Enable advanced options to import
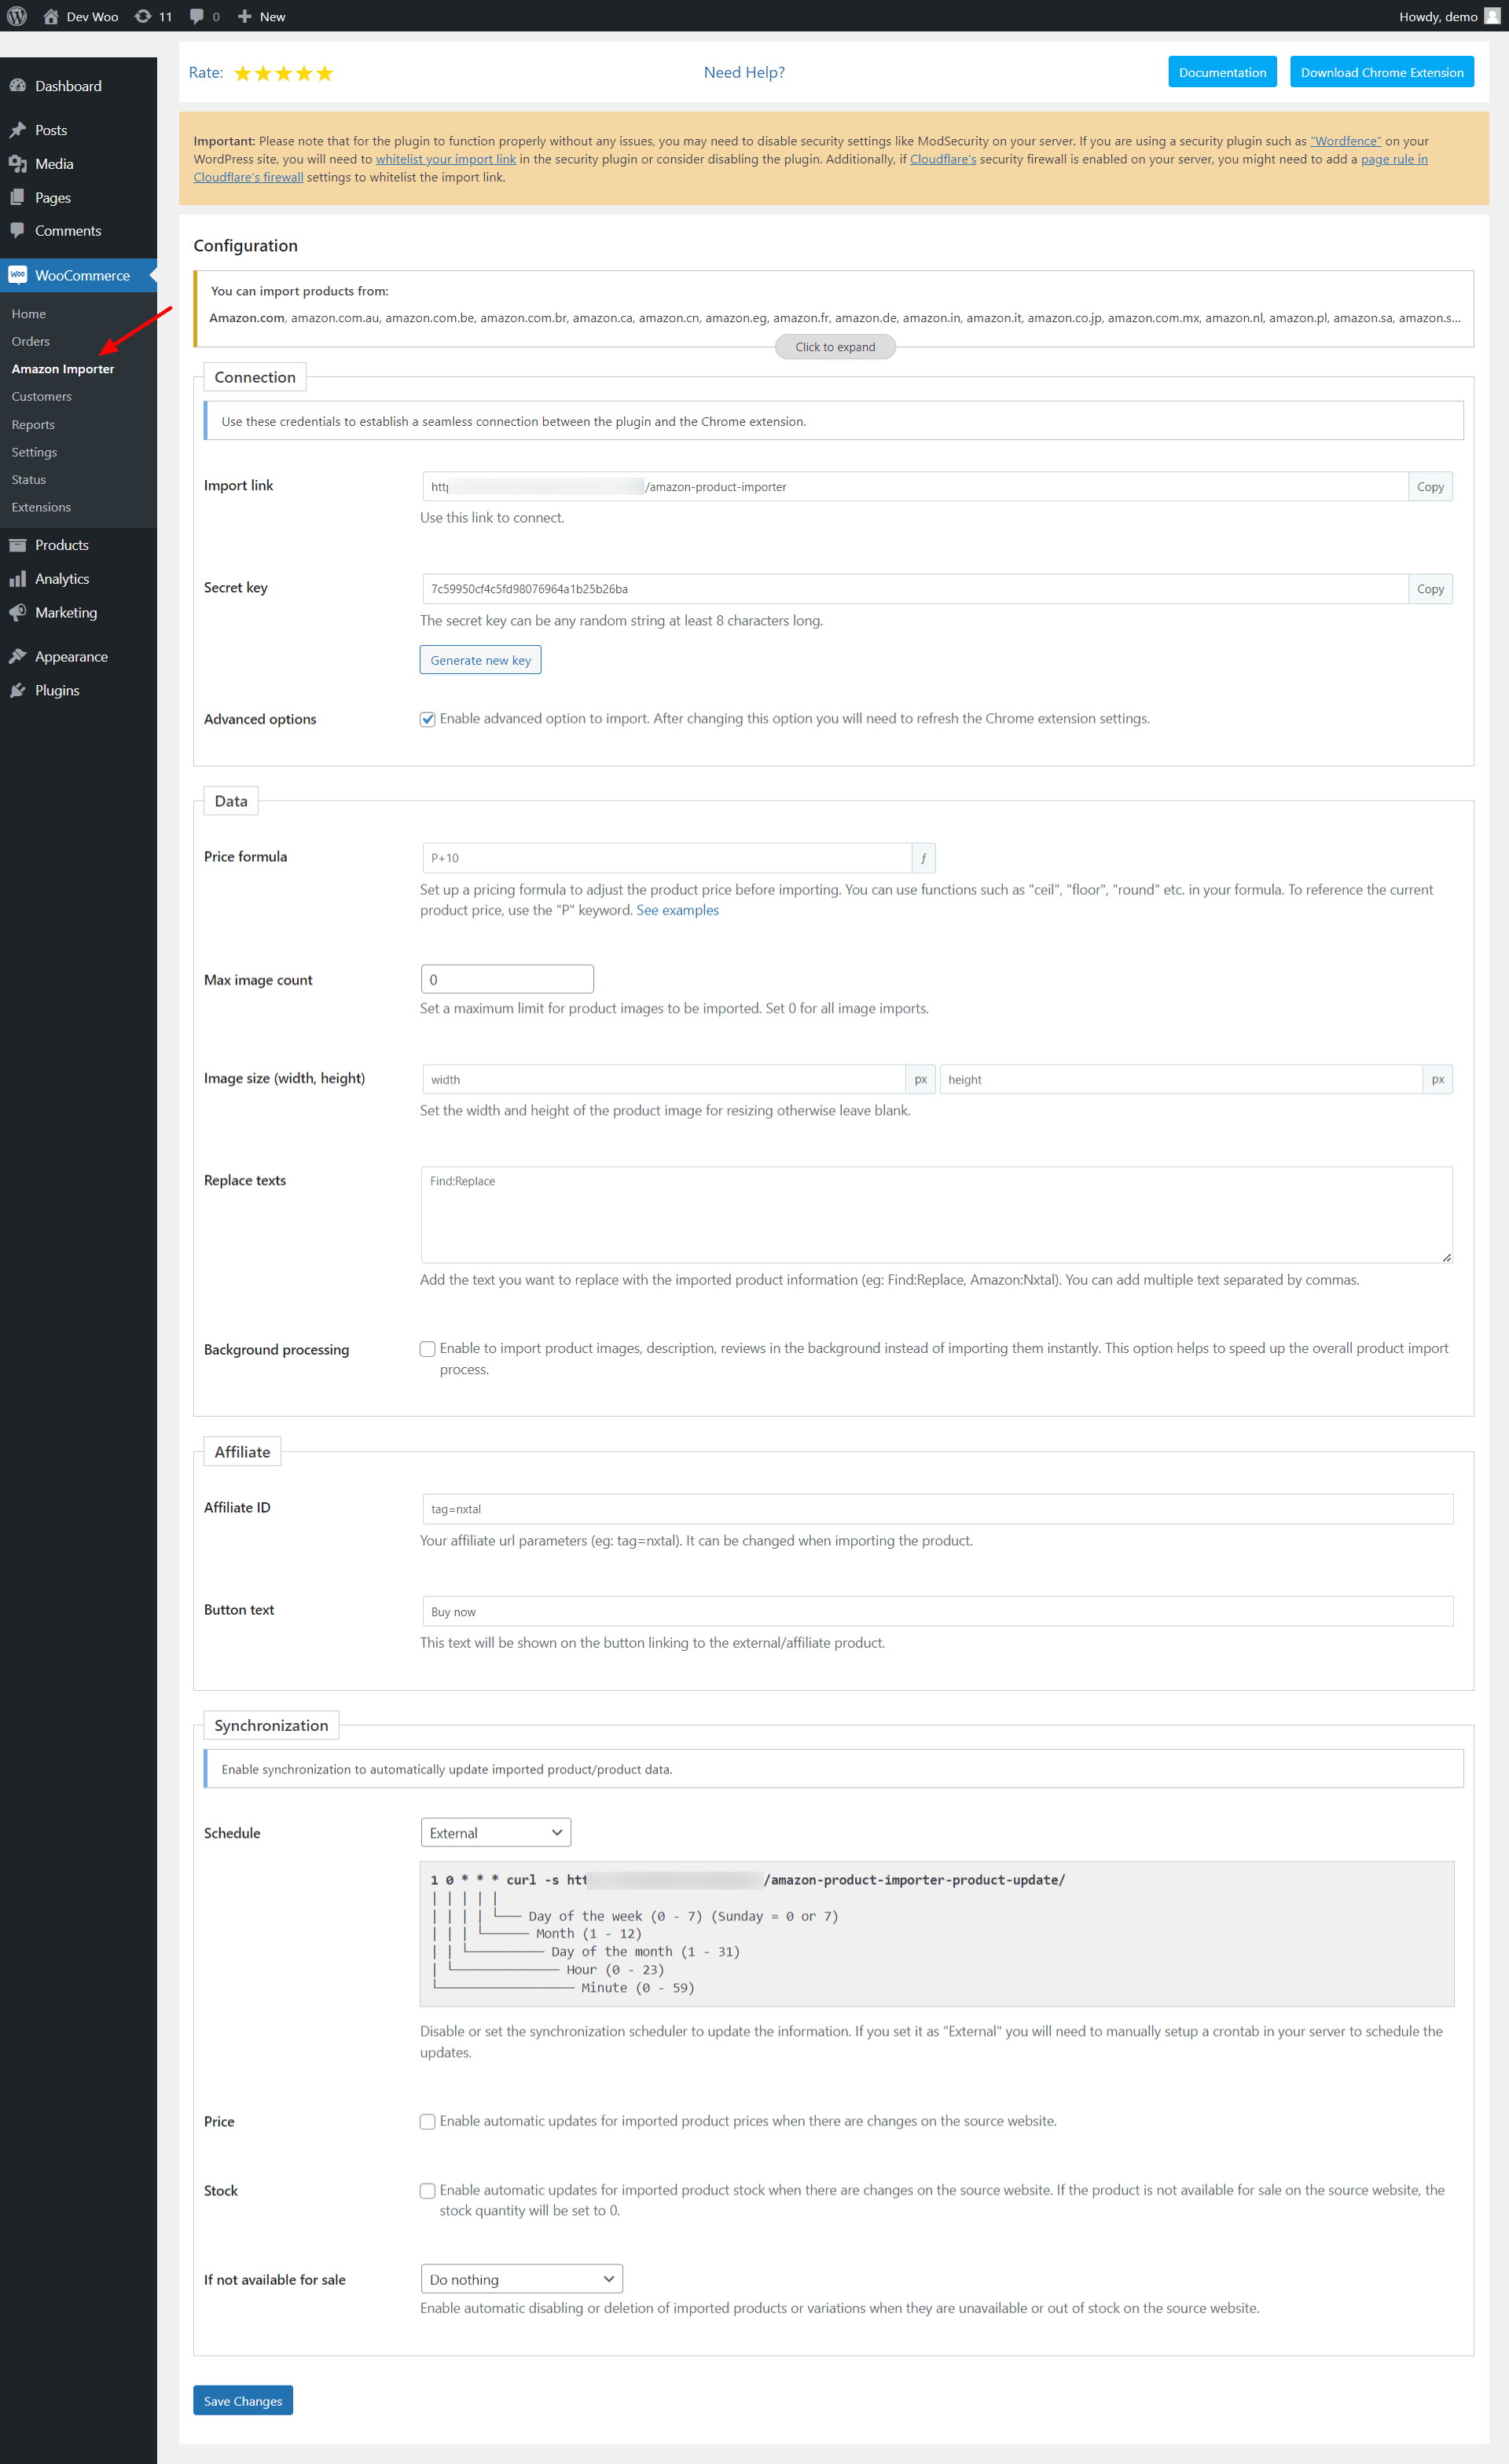1509x2464 pixels. (x=428, y=718)
